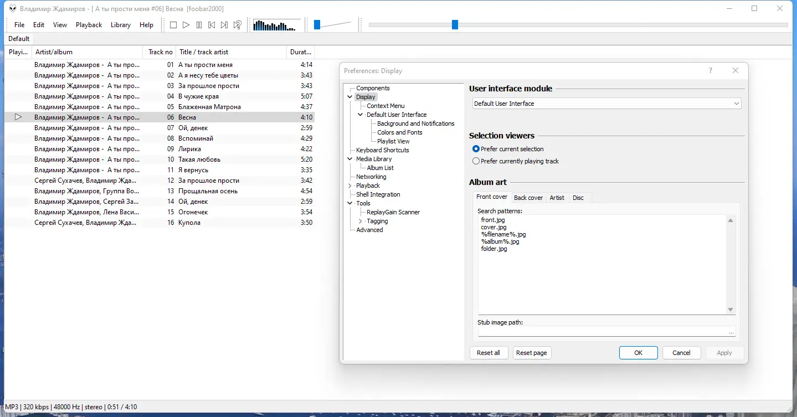Click the down arrow of Search patterns scrollbar
The height and width of the screenshot is (417, 797).
(x=731, y=310)
